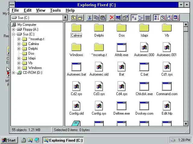Open the View menu
The width and height of the screenshot is (193, 144).
(41, 10)
